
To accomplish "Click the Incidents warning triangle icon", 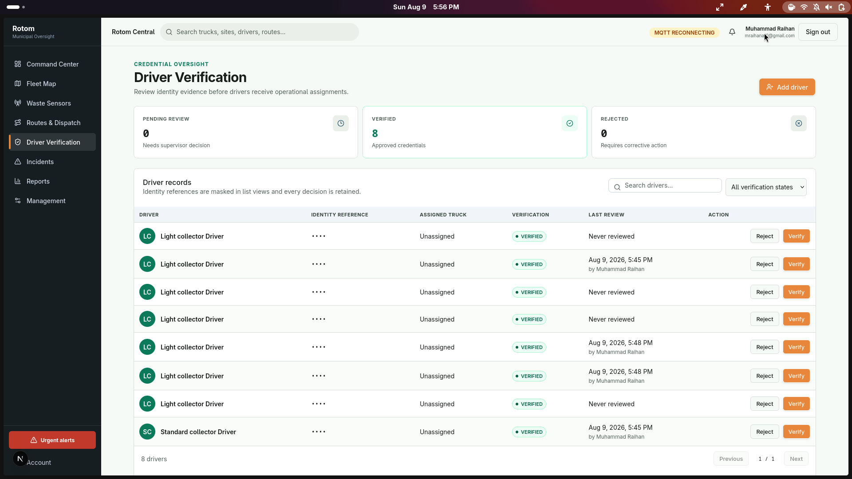I will coord(18,161).
